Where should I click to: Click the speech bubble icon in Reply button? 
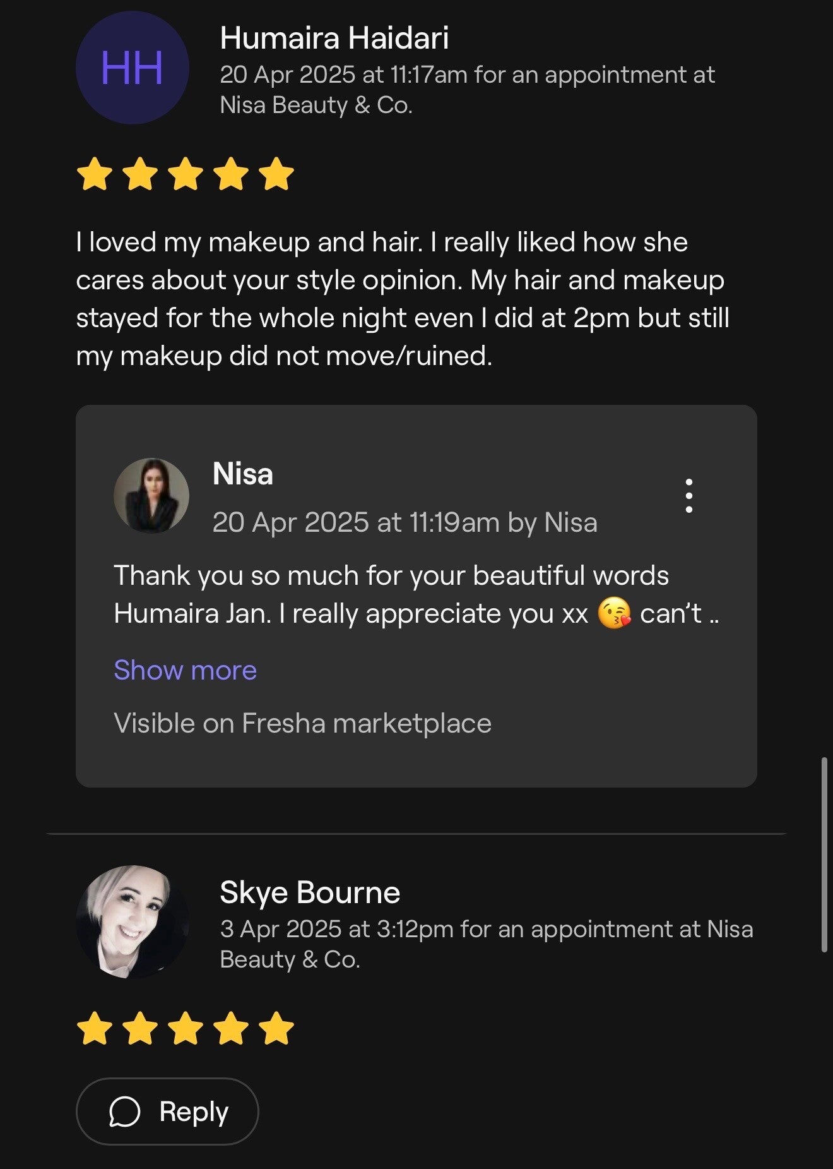click(x=125, y=1111)
